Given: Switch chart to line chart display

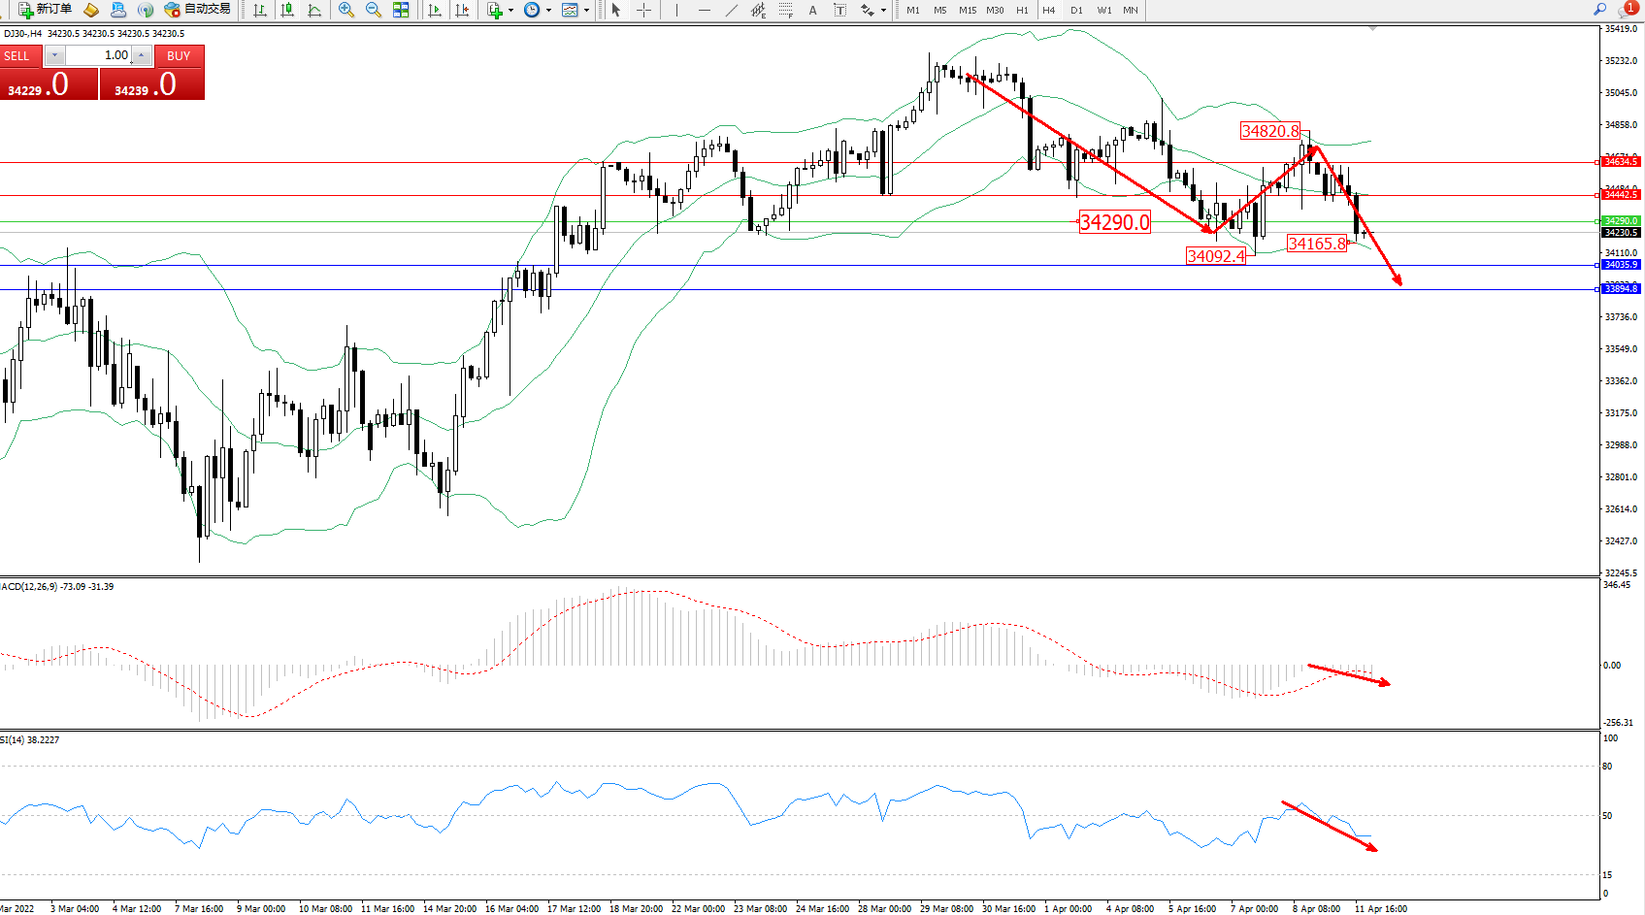Looking at the screenshot, I should [314, 10].
